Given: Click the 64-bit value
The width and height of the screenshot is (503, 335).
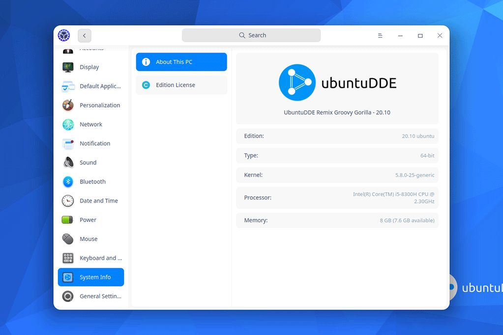Looking at the screenshot, I should point(427,155).
